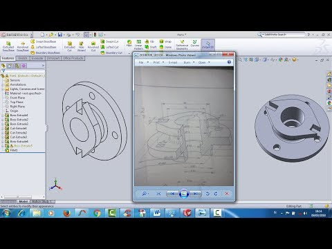Image resolution: width=332 pixels, height=249 pixels.
Task: Choose the Swept Cut feature
Action: coord(109,41)
